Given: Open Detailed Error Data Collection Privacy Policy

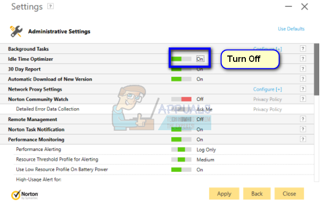Looking at the screenshot, I should pyautogui.click(x=267, y=109).
